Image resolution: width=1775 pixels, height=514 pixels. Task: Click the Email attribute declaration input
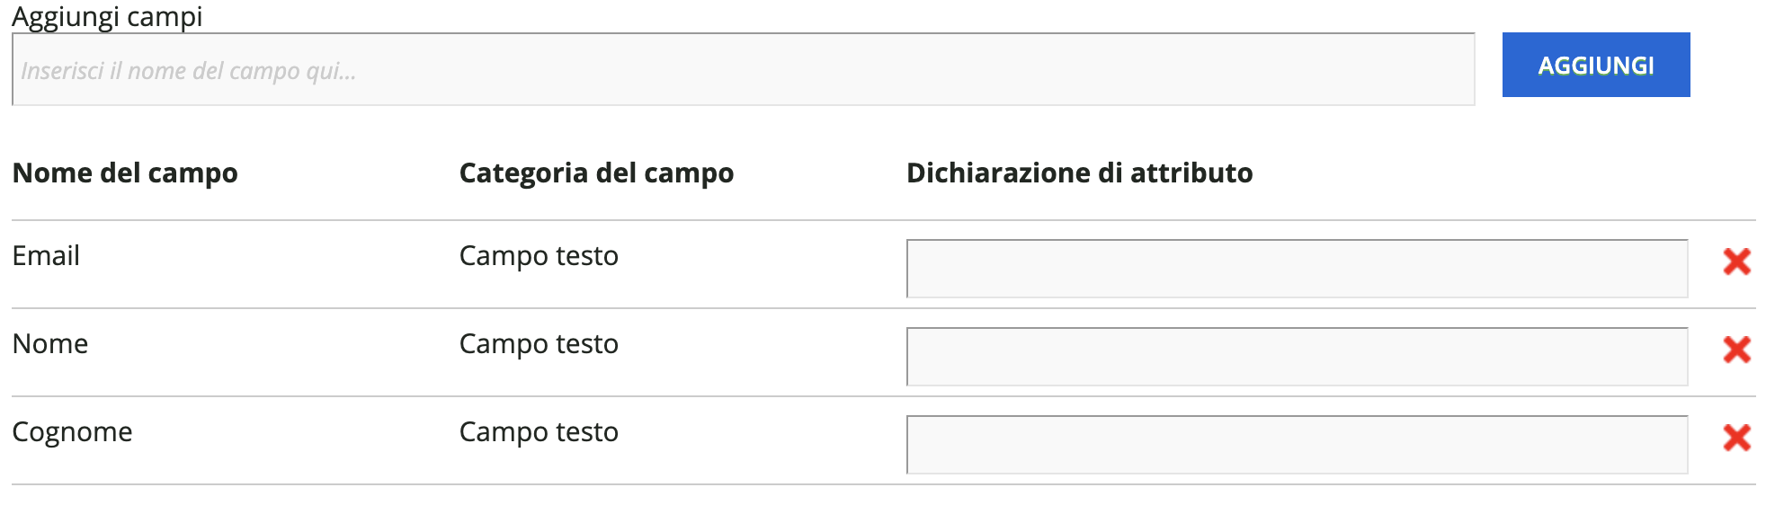click(1297, 269)
